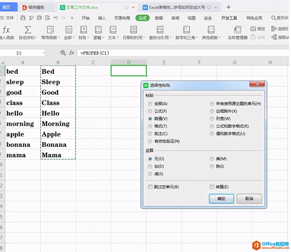Select cell B7 containing Apple
This screenshot has height=252, width=291.
(58, 134)
